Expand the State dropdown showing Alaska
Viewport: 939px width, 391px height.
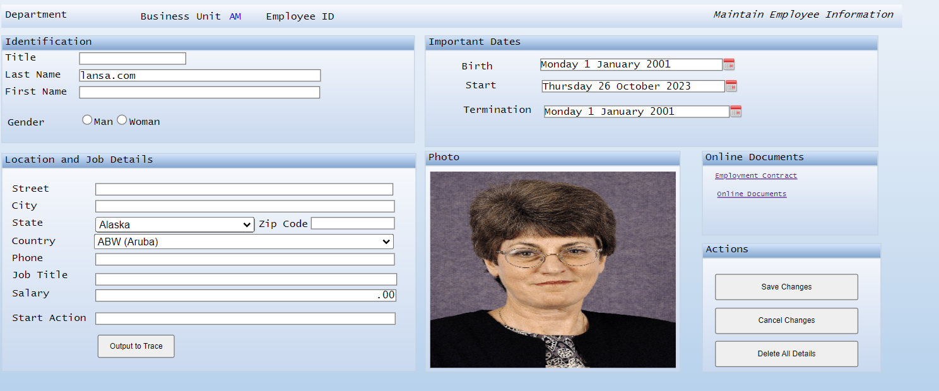tap(175, 225)
